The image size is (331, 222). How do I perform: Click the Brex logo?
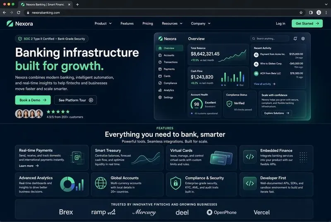point(66,212)
